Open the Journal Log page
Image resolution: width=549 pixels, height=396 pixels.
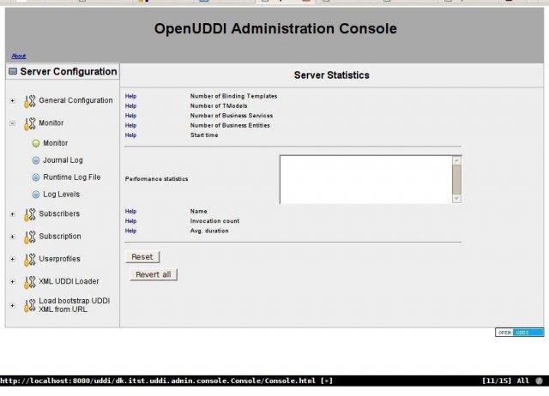click(x=63, y=160)
